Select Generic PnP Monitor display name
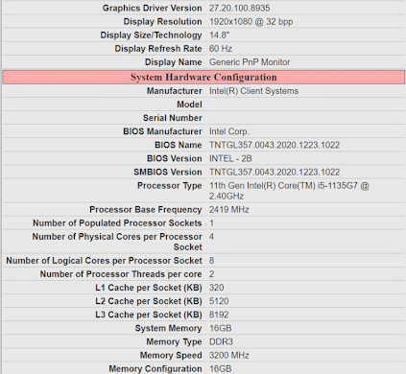 pyautogui.click(x=250, y=62)
